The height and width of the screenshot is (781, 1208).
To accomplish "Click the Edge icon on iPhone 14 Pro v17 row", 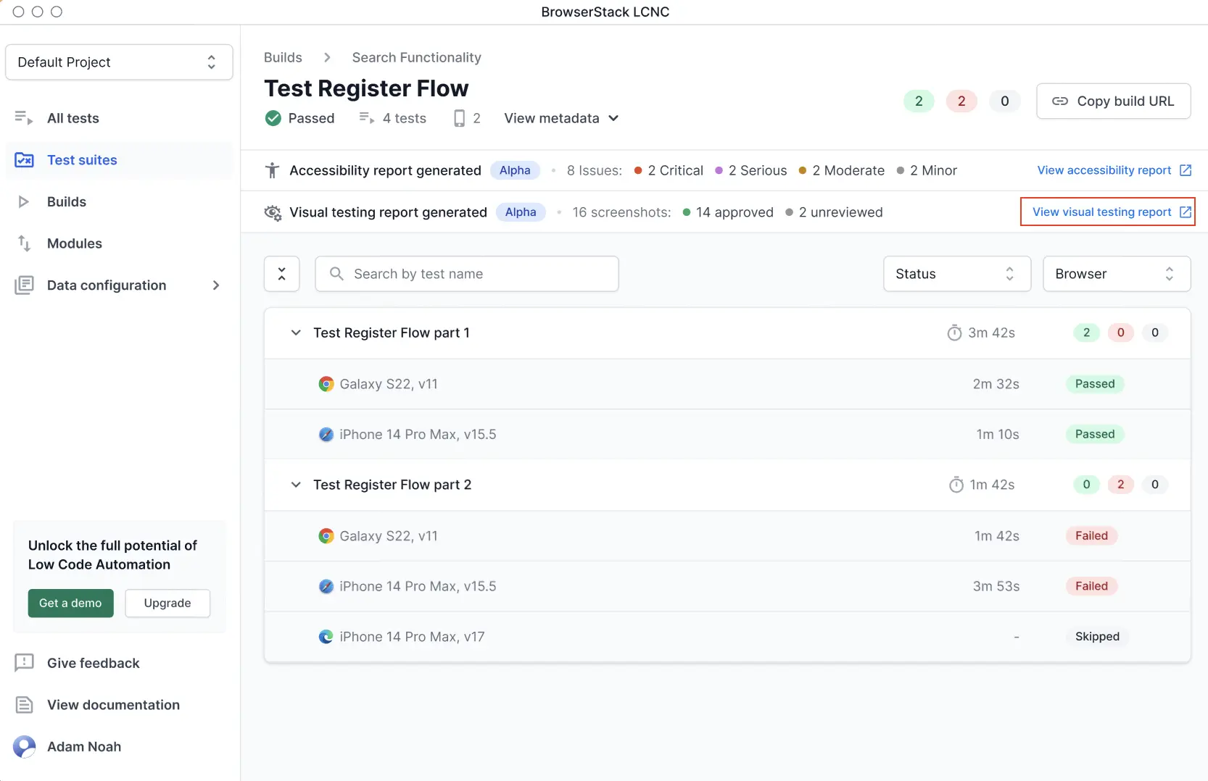I will [326, 636].
